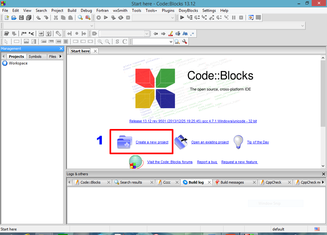
Task: Click the Build and run icon
Action: pyautogui.click(x=113, y=18)
